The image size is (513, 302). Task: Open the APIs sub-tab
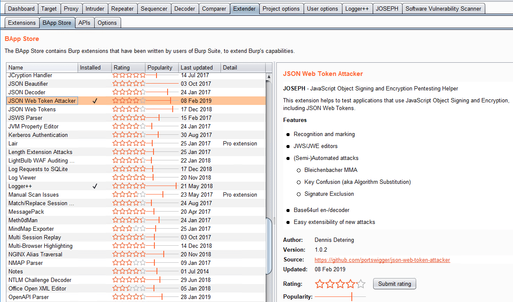click(84, 23)
